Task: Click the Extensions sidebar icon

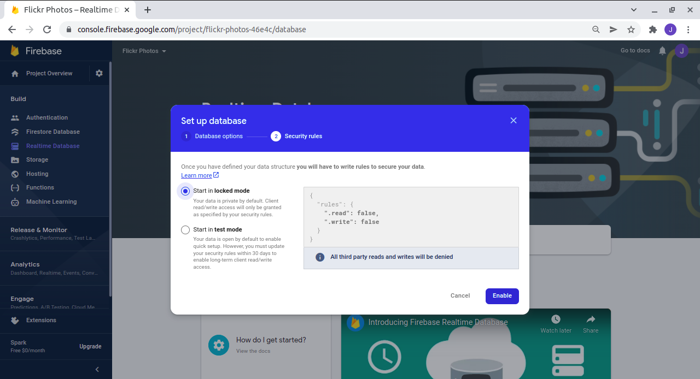Action: [15, 321]
